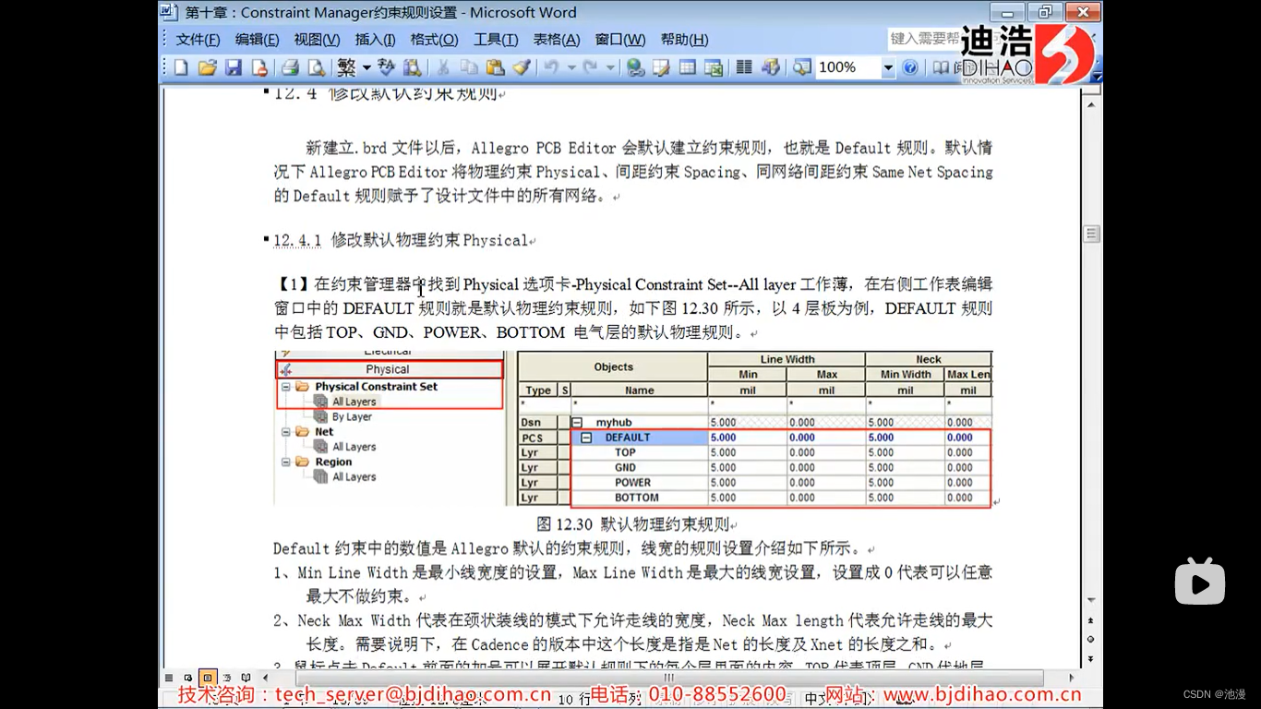
Task: Switch to Web Layout view button
Action: [188, 678]
